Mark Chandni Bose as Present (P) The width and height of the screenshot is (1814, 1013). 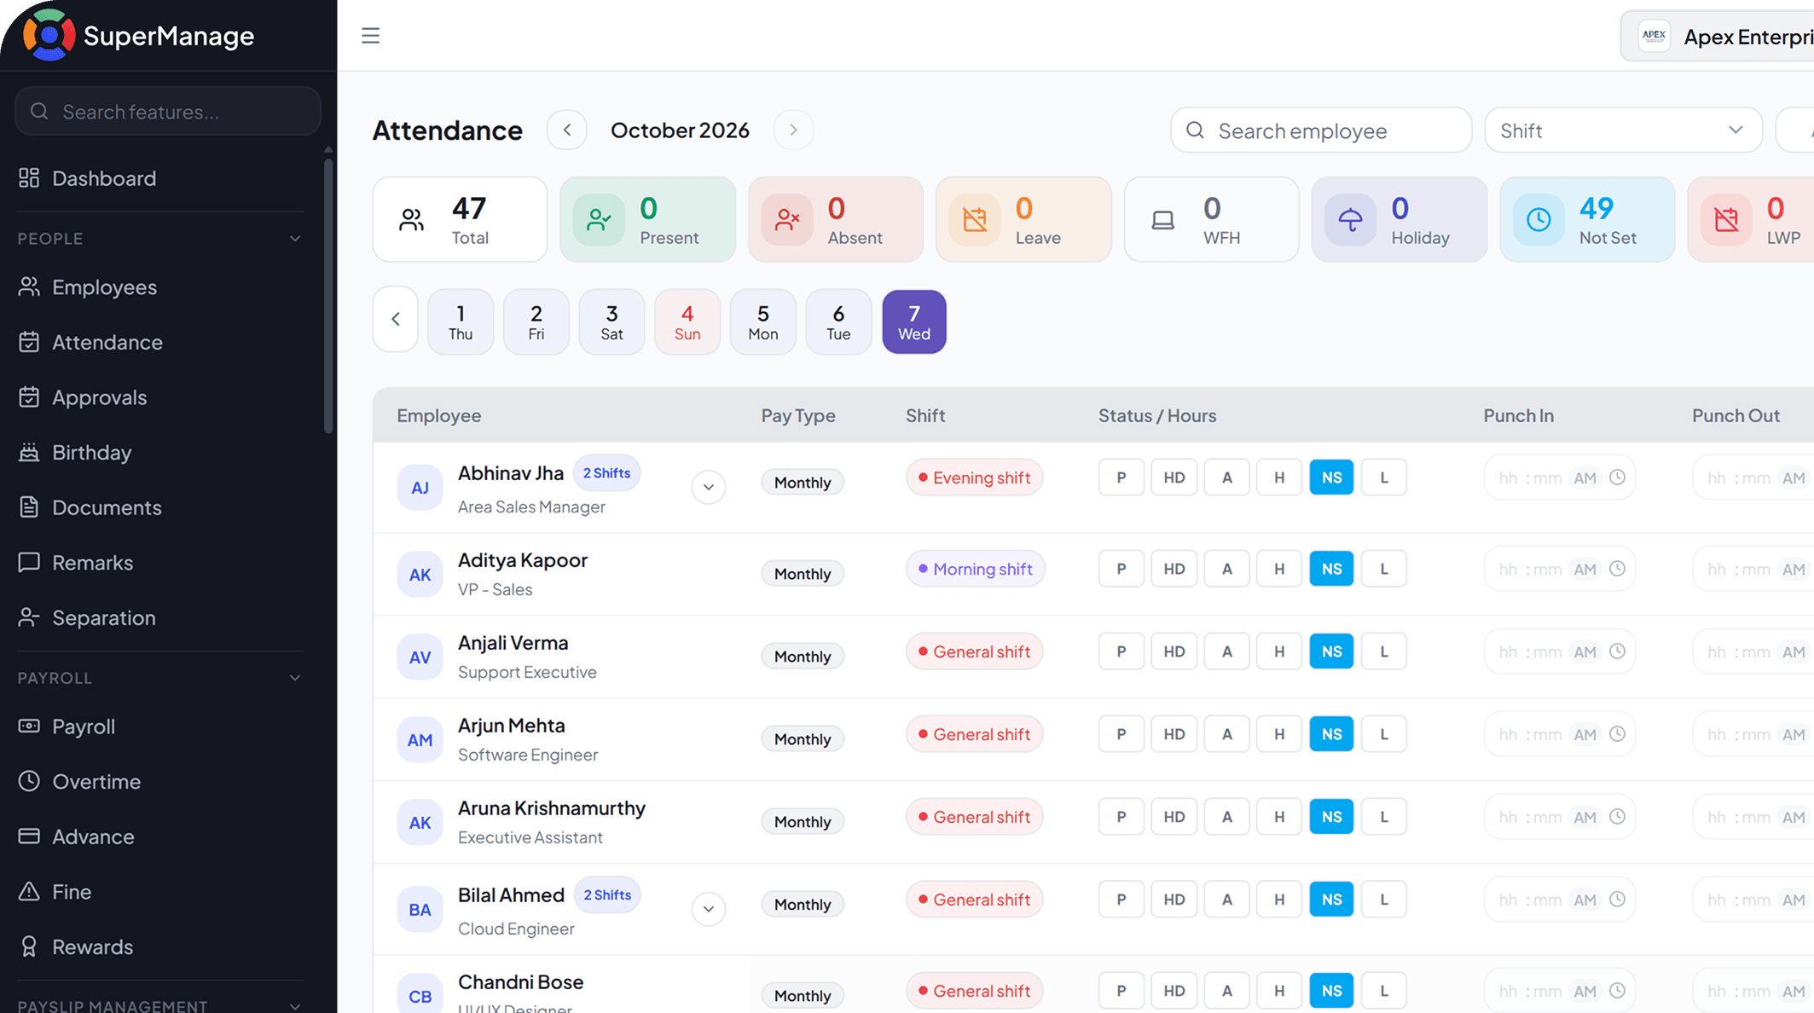click(x=1121, y=991)
